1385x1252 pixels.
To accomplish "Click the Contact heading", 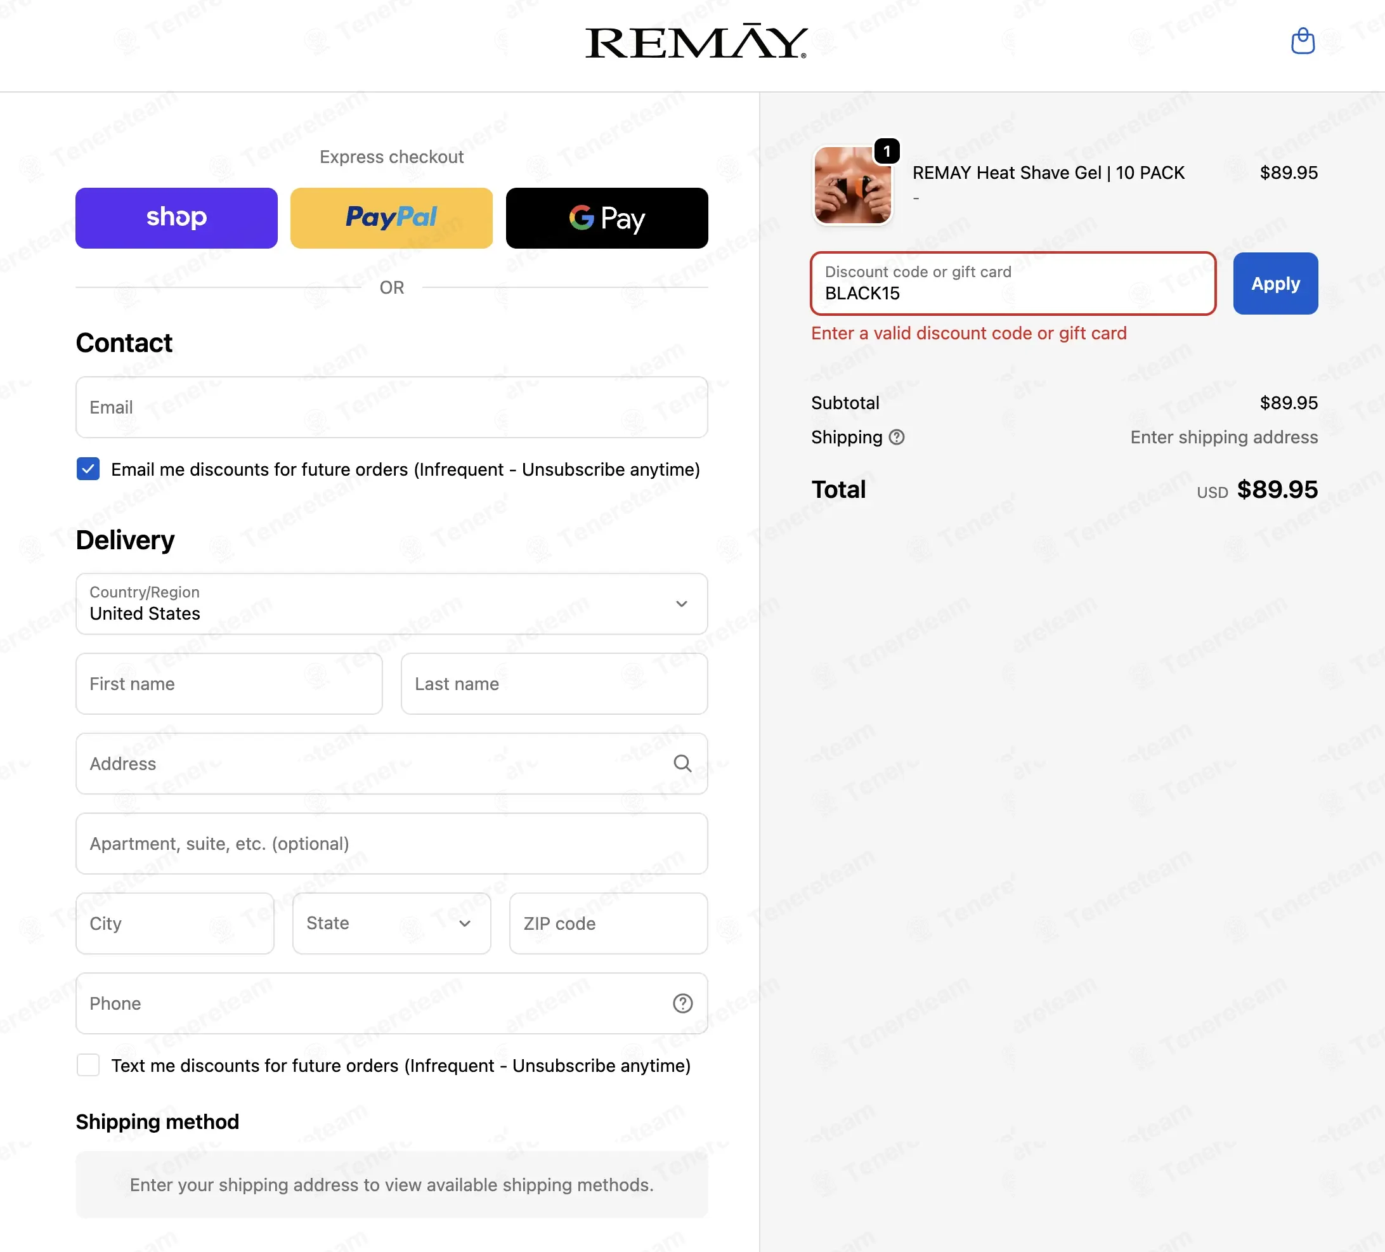I will [124, 343].
